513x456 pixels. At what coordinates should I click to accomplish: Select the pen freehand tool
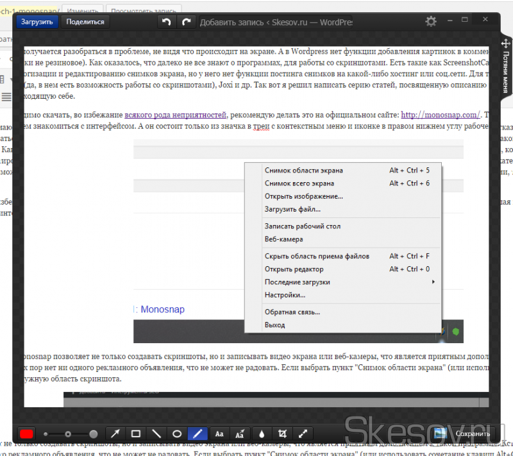coord(198,434)
